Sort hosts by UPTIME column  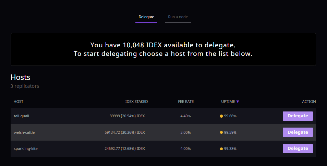(228, 102)
